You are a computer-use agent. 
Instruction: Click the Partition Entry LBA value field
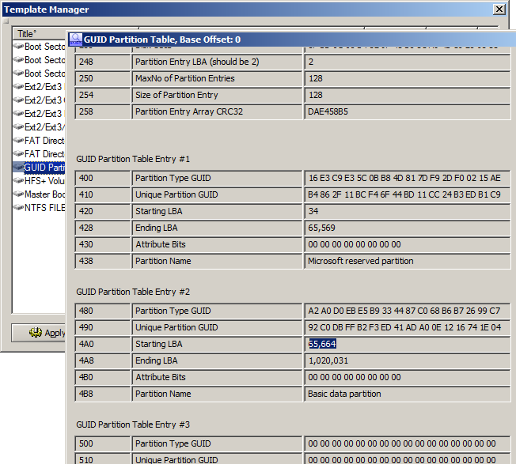coord(408,62)
